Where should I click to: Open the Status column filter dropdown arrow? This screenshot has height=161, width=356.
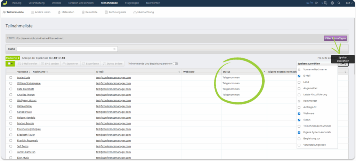(x=265, y=71)
